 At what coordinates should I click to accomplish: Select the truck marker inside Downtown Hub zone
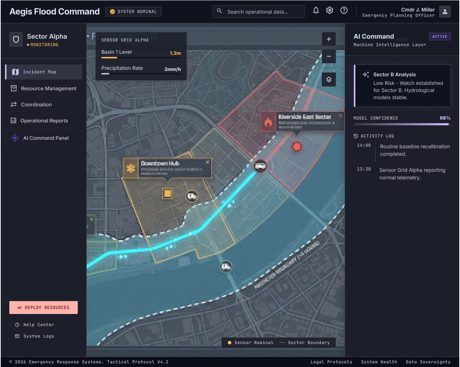[192, 196]
